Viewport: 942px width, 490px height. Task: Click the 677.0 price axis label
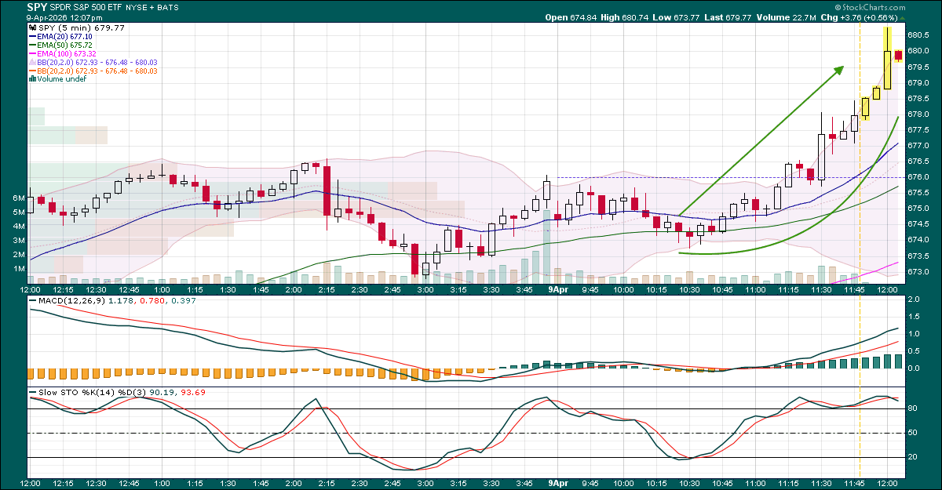(x=918, y=146)
